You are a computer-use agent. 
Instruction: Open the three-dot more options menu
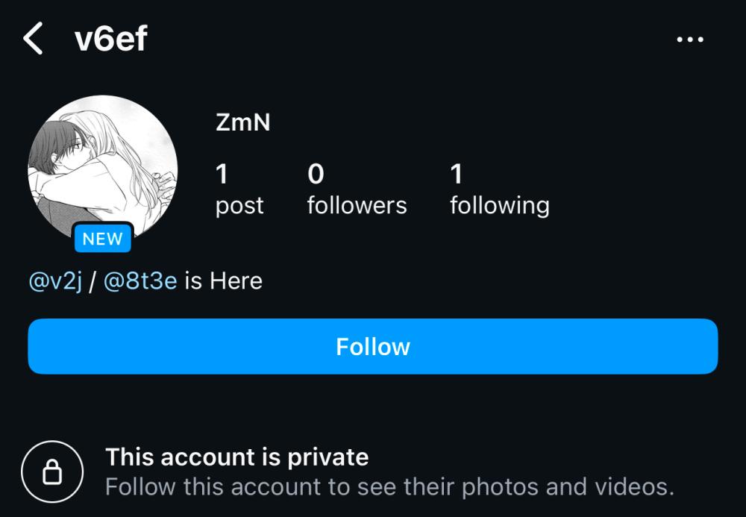(690, 40)
